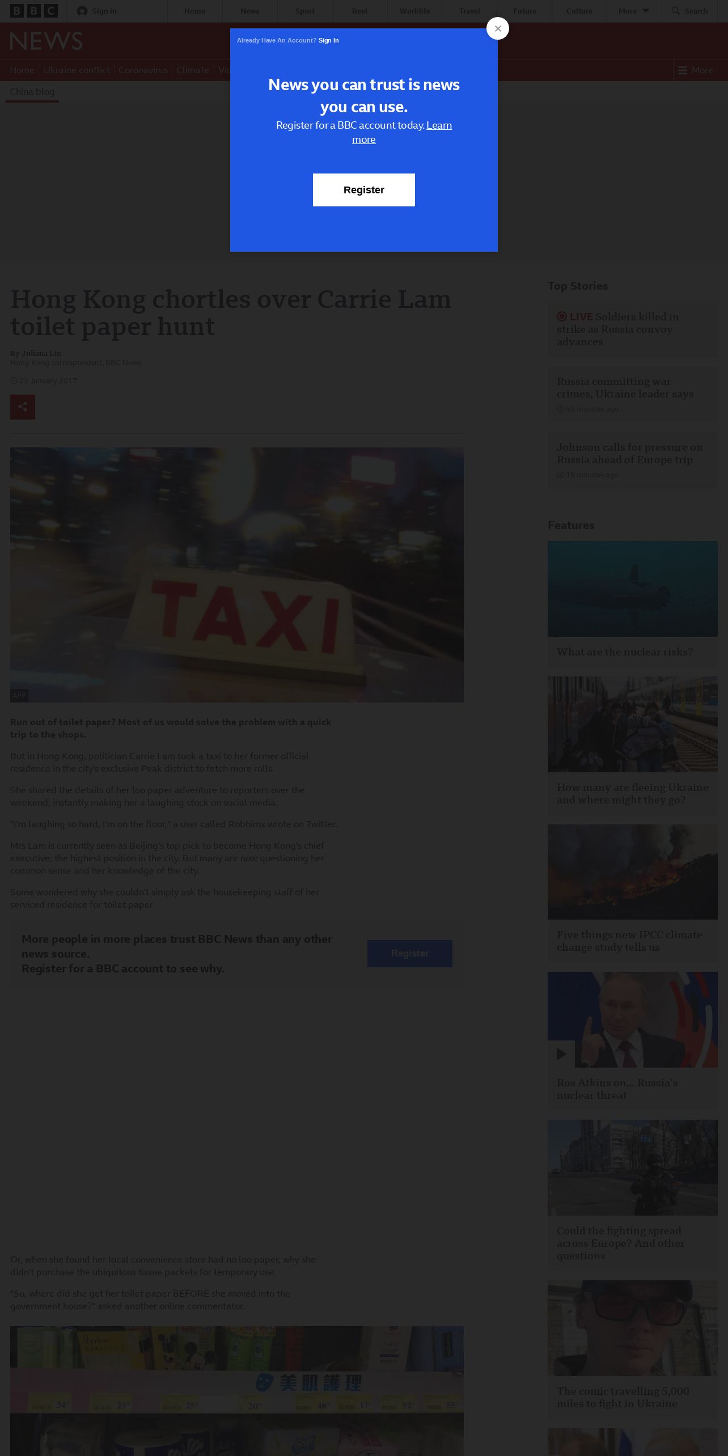Open Could the fighting spread across Europe link
Viewport: 728px width, 1456px height.
click(x=620, y=1243)
